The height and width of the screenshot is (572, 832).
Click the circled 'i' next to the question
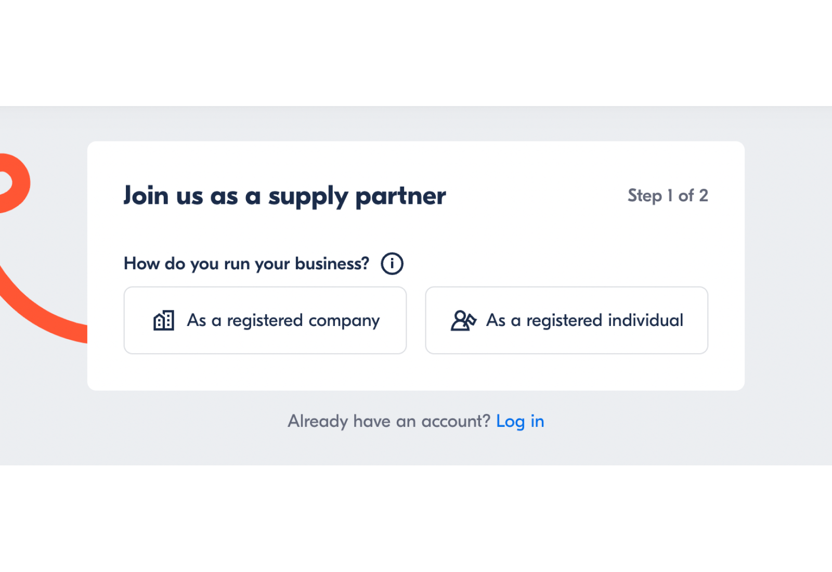[x=391, y=263]
